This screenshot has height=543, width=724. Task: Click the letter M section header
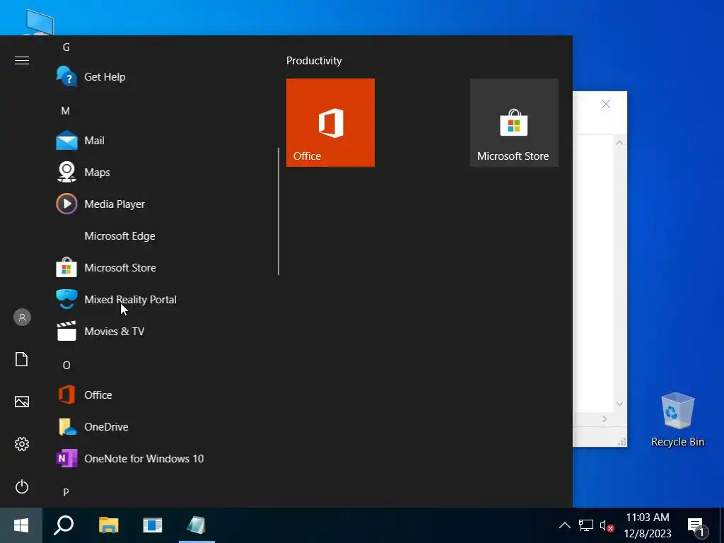[x=66, y=111]
